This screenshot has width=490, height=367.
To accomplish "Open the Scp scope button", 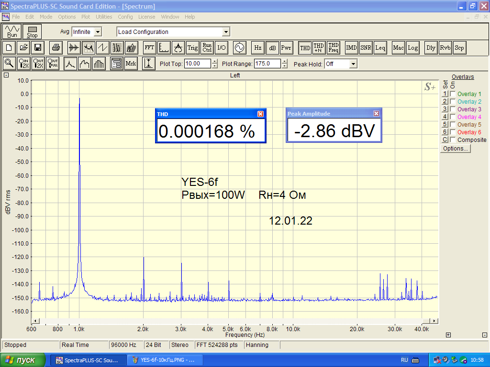I will [459, 48].
